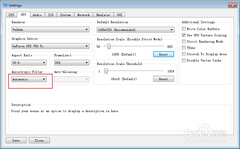Click the '50' minimum scale label
This screenshot has height=149, width=240.
99,47
